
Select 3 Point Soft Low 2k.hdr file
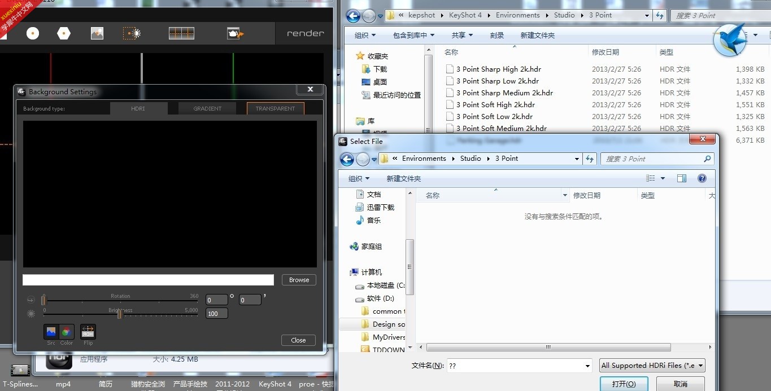click(x=494, y=116)
